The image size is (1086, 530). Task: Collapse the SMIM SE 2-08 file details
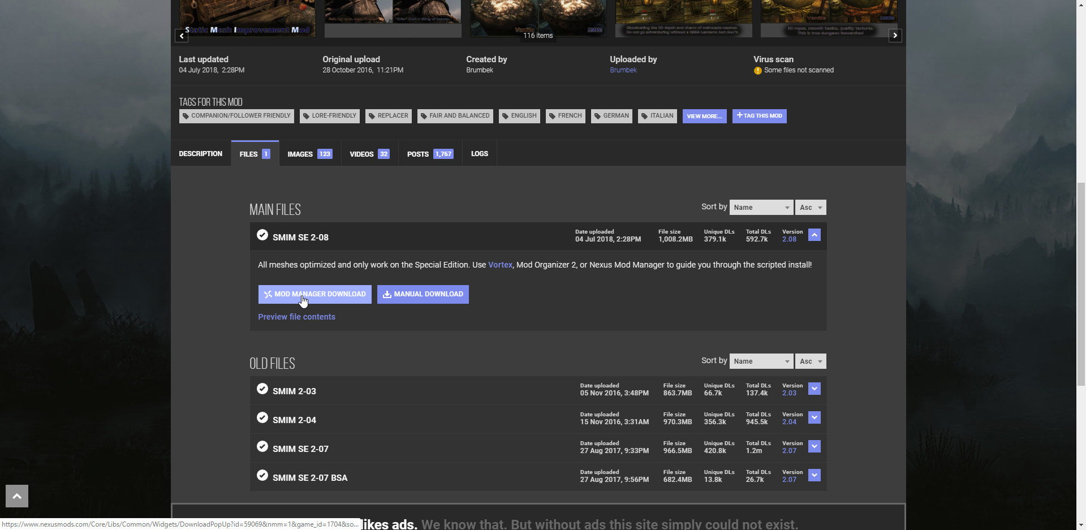815,234
